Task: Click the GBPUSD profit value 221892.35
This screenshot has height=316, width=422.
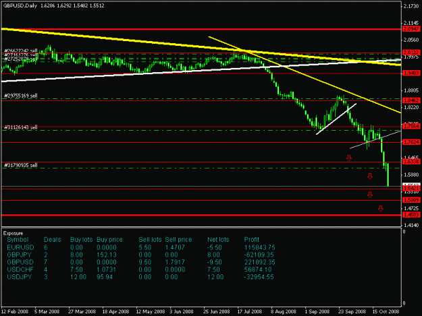Action: (260, 262)
